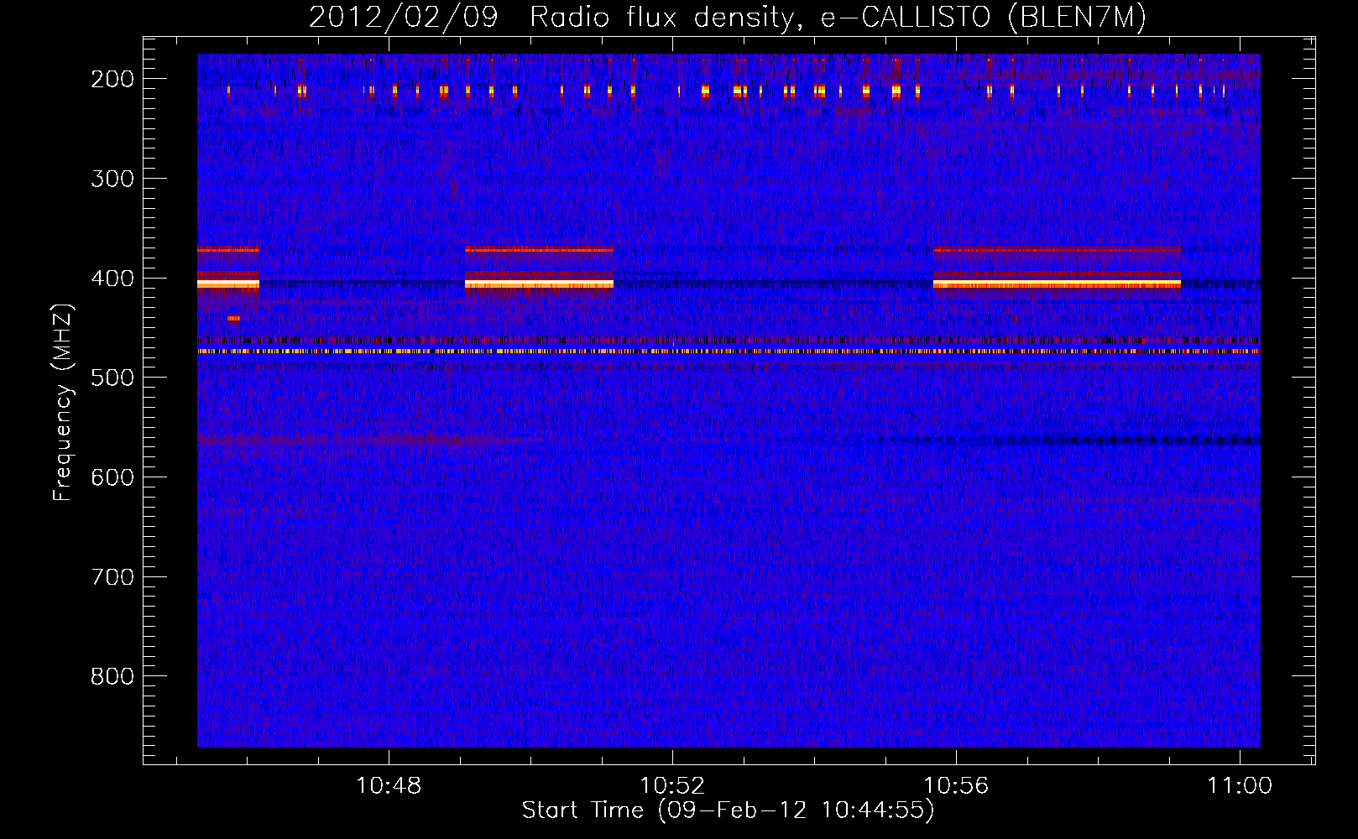Click the 700 frequency tick label

[112, 577]
